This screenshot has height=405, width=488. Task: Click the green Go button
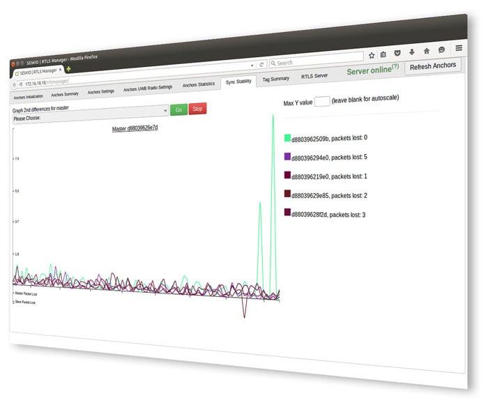point(179,109)
